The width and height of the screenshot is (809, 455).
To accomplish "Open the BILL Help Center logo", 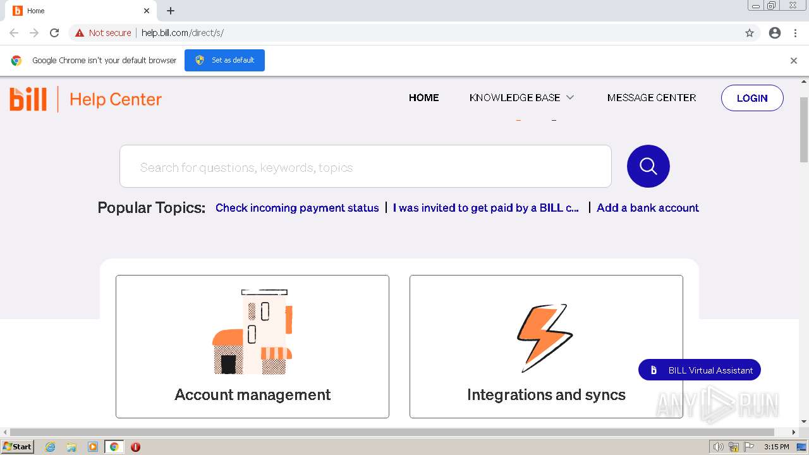I will (86, 99).
